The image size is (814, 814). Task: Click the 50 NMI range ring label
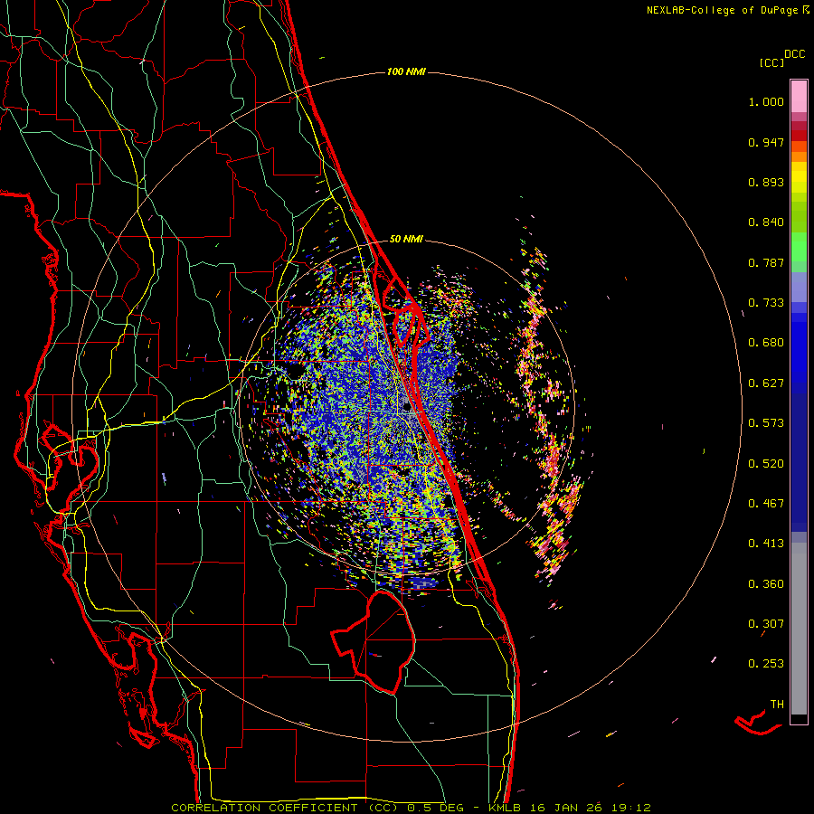[x=406, y=239]
